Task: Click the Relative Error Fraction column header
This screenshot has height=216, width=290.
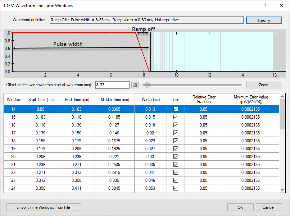Action: pos(203,100)
